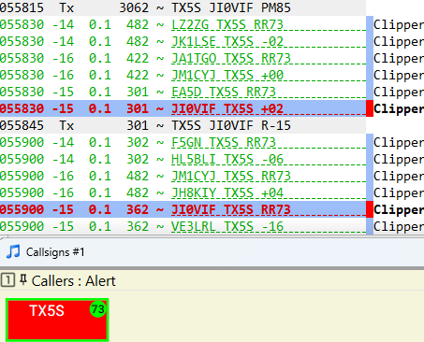424x342 pixels.
Task: Click frequency 3062 in the PM85 Tx row
Action: (x=134, y=7)
